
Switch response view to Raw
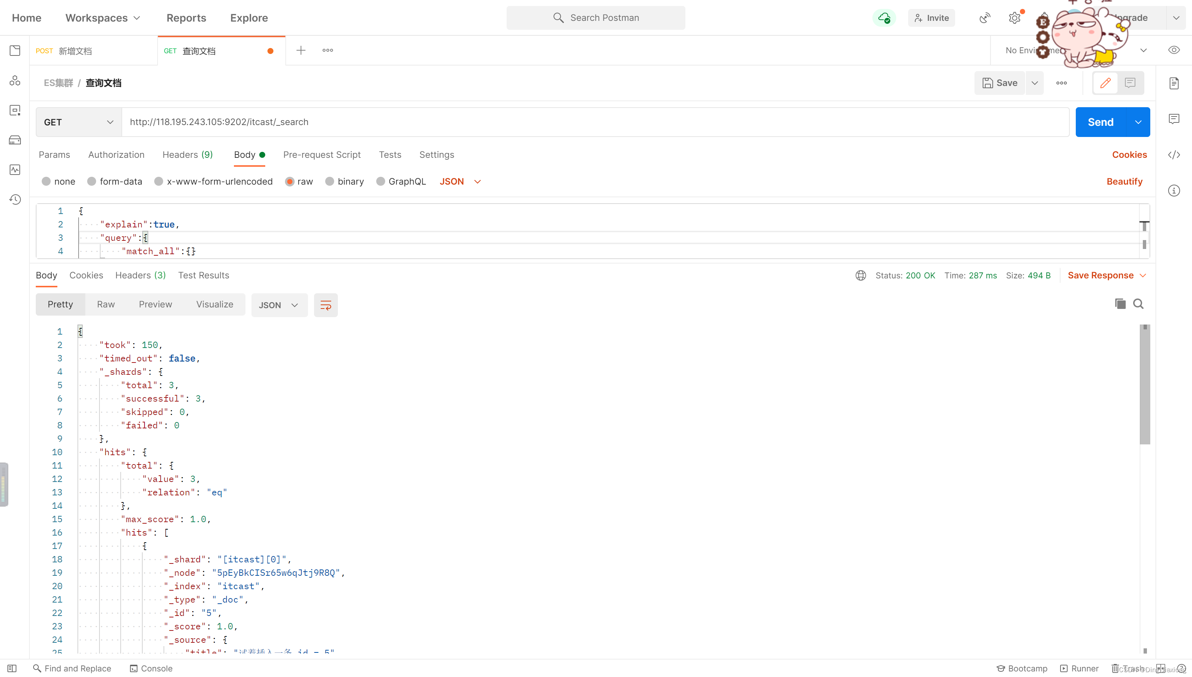(x=106, y=304)
